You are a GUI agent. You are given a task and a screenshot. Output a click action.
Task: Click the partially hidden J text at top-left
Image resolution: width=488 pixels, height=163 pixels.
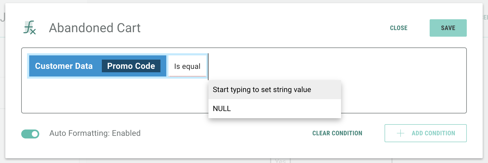click(3, 17)
